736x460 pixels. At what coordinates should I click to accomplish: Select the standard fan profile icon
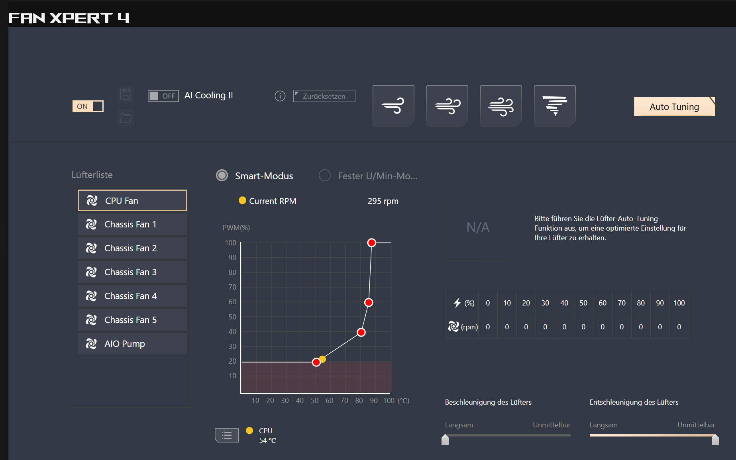447,106
